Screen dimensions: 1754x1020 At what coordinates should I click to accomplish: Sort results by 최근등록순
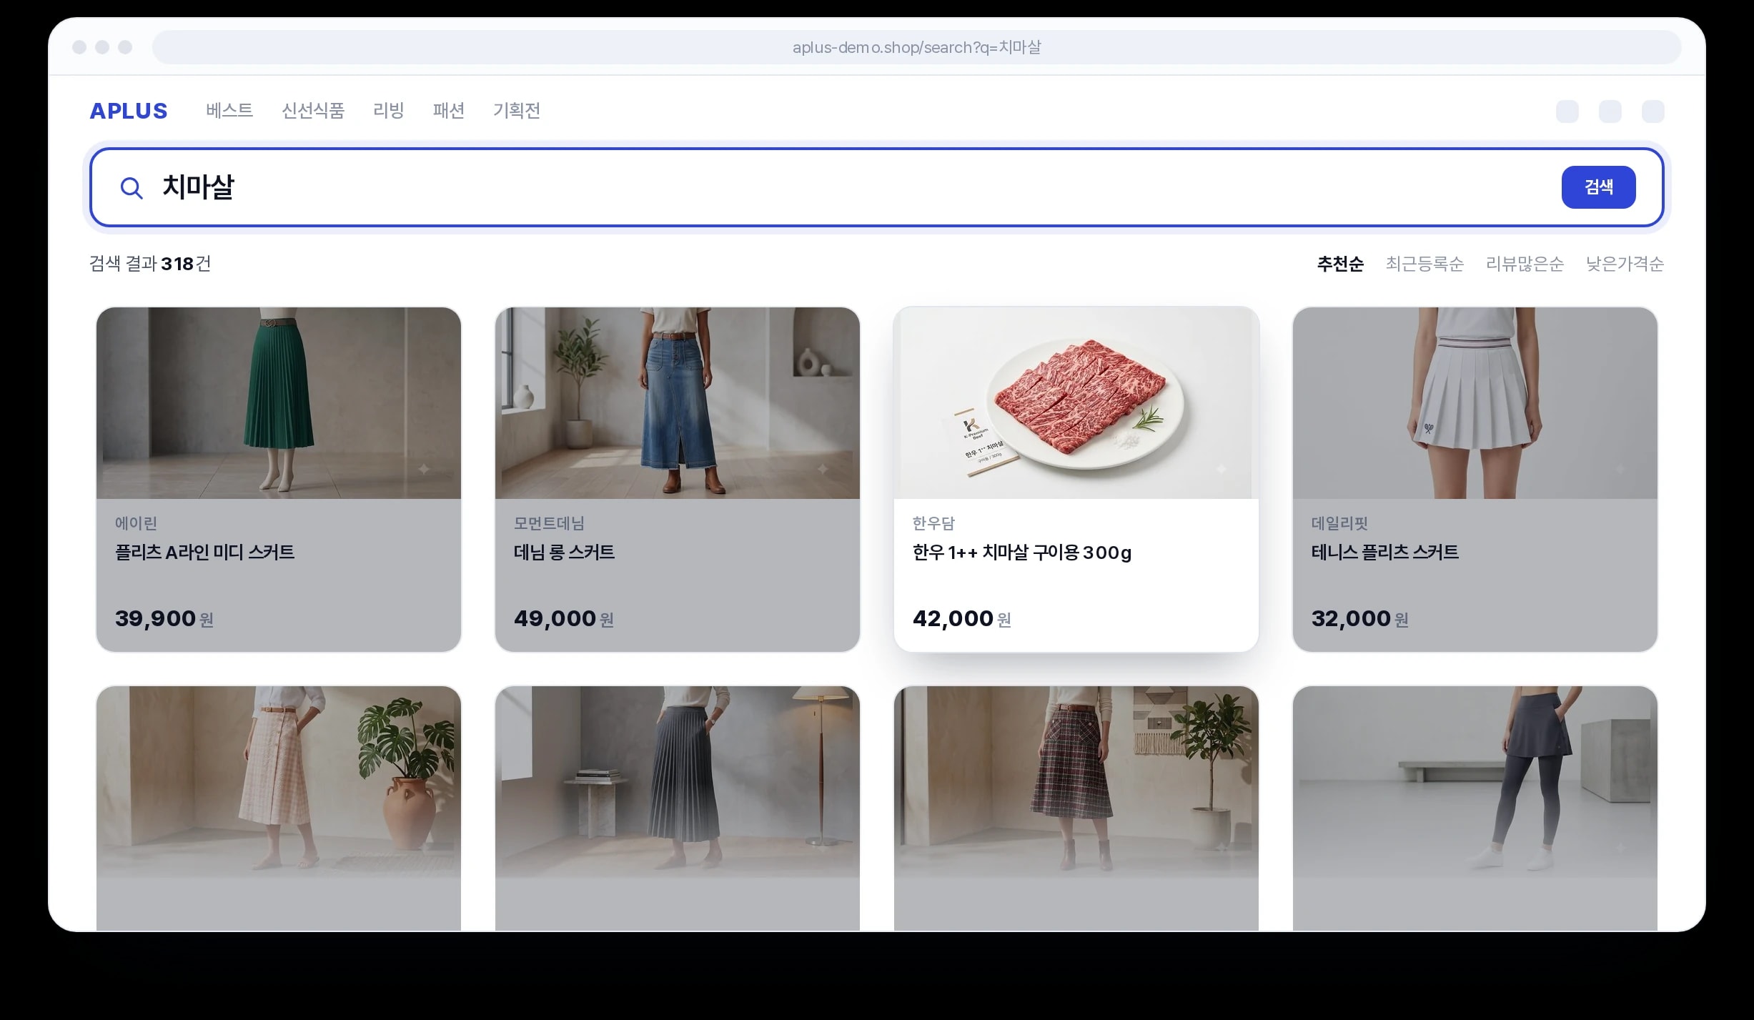point(1424,264)
